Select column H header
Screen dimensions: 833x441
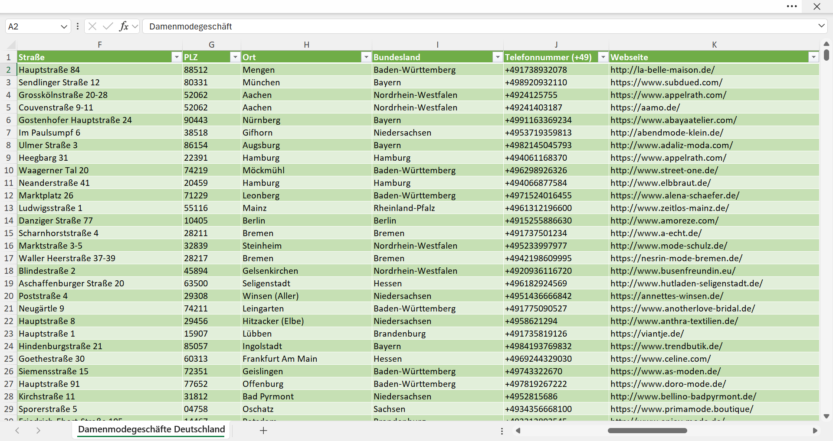(x=306, y=45)
